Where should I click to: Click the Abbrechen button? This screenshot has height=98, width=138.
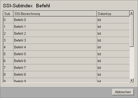[123, 92]
